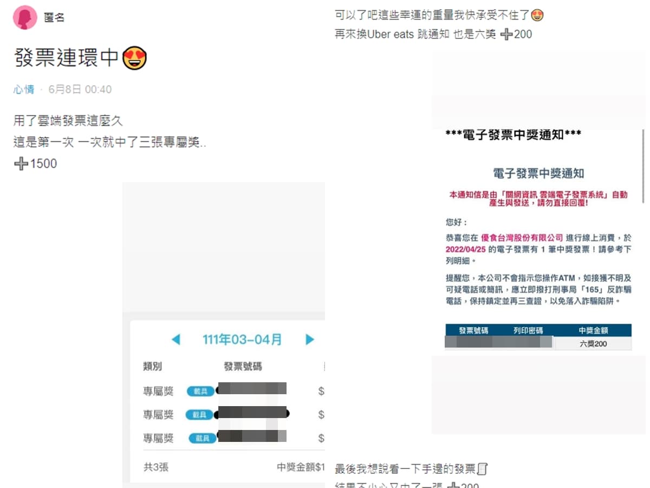
Task: Select the 111年03-04月 period label
Action: [x=242, y=340]
